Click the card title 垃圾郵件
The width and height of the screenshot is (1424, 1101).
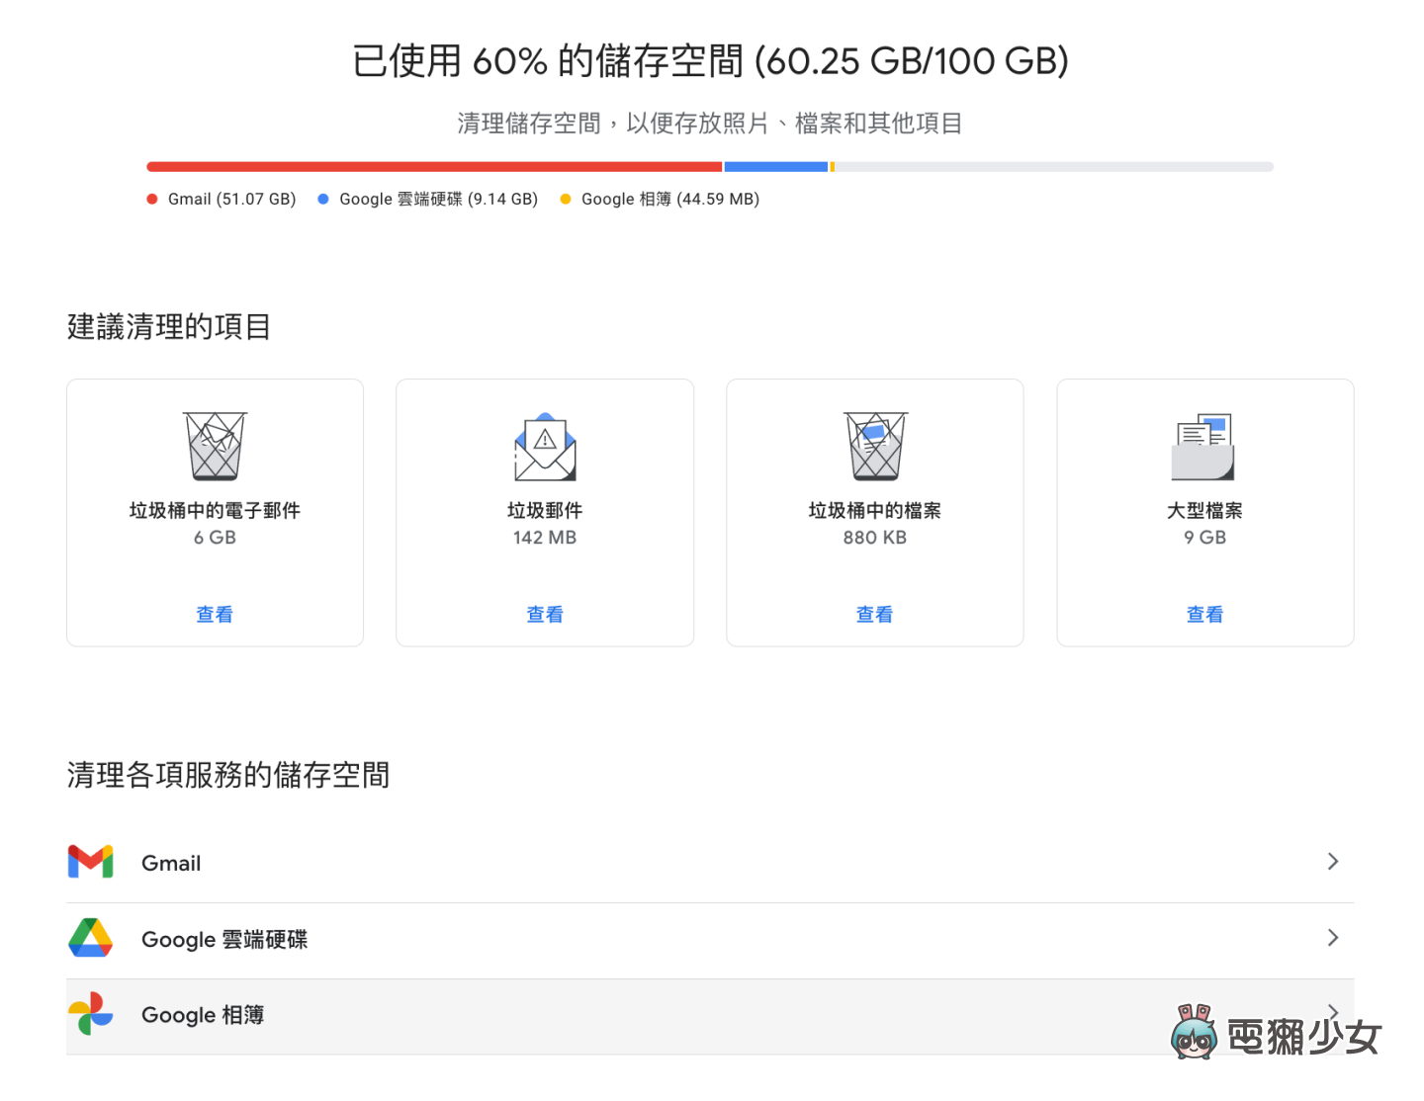click(545, 510)
